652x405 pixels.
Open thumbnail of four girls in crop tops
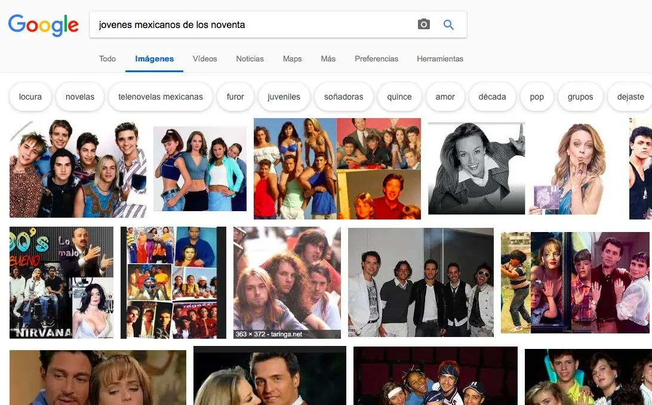pyautogui.click(x=200, y=169)
